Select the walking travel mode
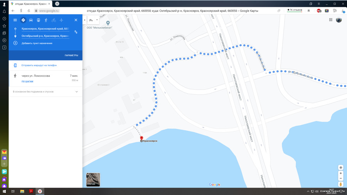This screenshot has height=195, width=347. tap(46, 20)
